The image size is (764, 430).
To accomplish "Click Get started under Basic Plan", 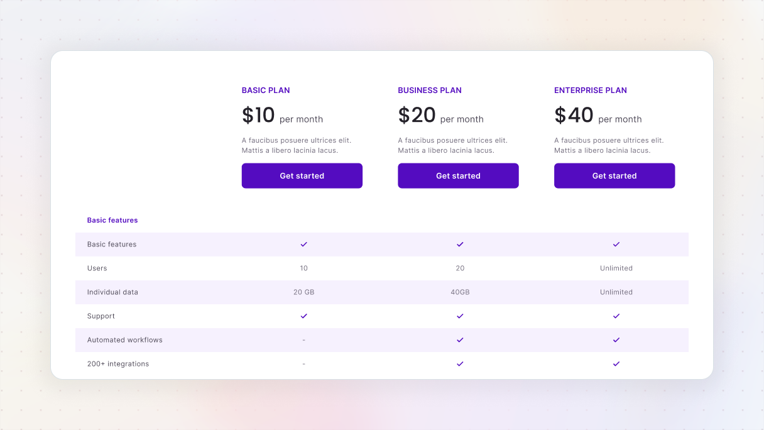I will tap(302, 175).
